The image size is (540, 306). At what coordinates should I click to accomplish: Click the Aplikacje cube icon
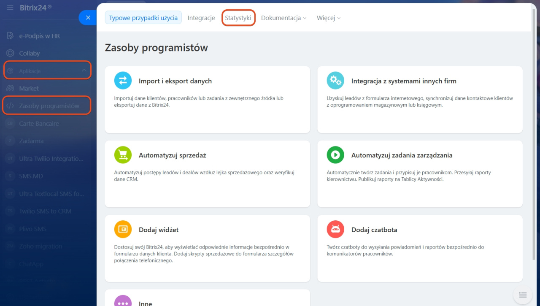click(x=11, y=71)
